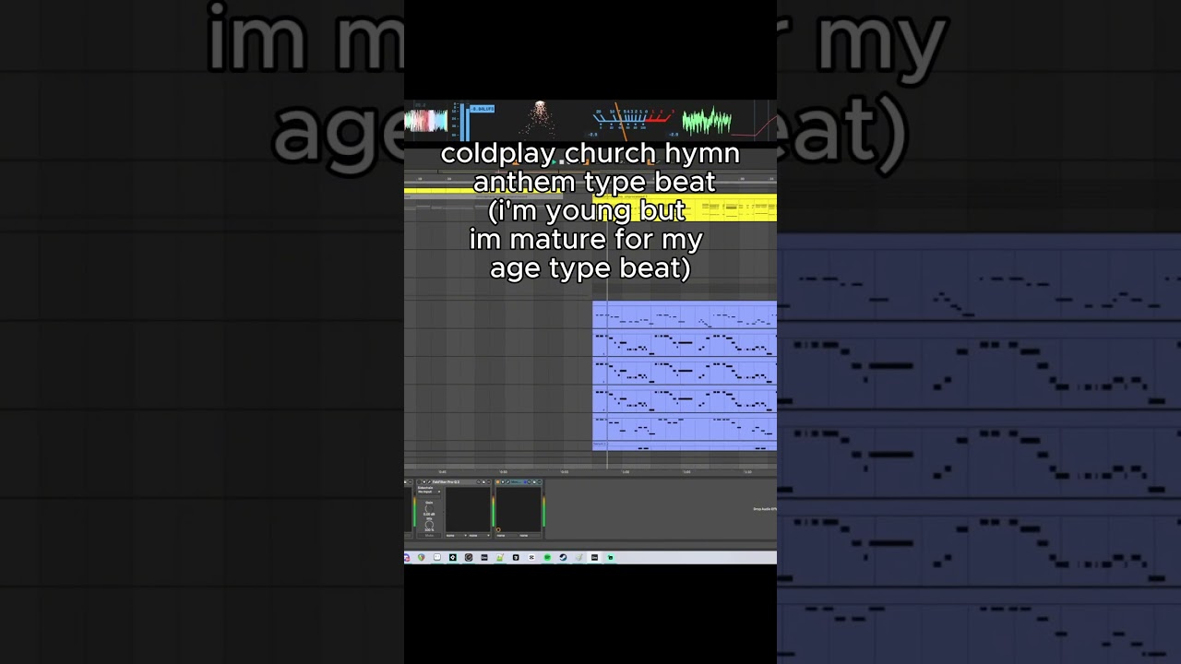Viewport: 1181px width, 664px height.
Task: Click the orange circle in second device display
Action: coord(498,529)
